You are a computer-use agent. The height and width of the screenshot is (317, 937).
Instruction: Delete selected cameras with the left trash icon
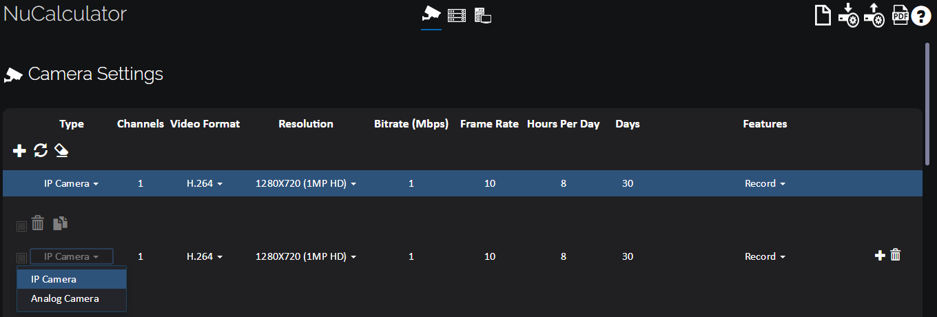pyautogui.click(x=38, y=223)
